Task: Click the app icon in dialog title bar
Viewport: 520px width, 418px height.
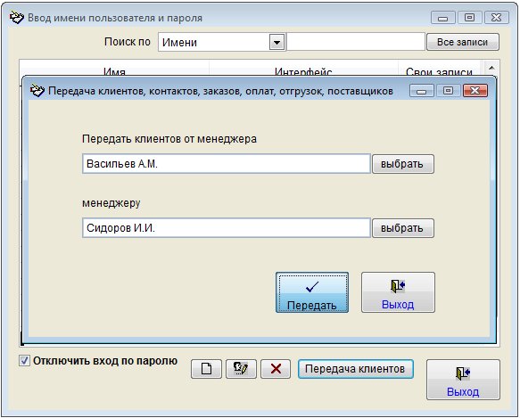Action: coord(37,91)
